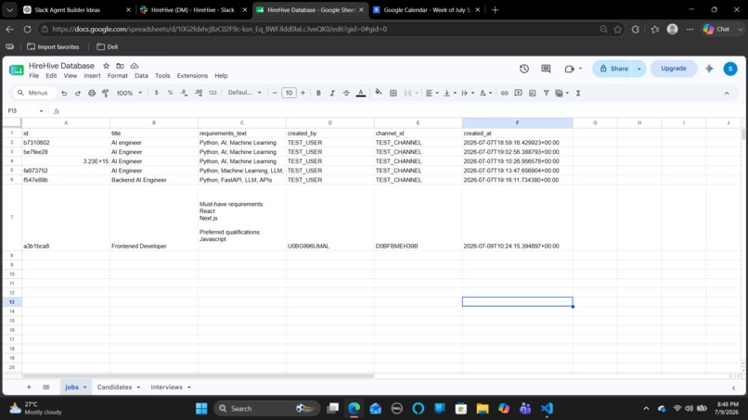Increase decimal places
Screen dimensions: 748x420
[x=199, y=93]
